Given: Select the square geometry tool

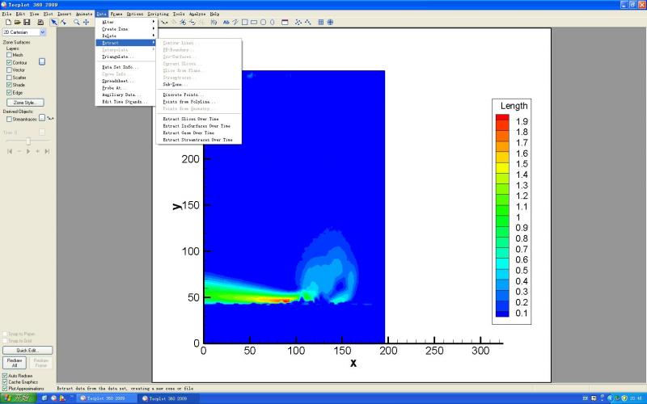Looking at the screenshot, I should [245, 23].
